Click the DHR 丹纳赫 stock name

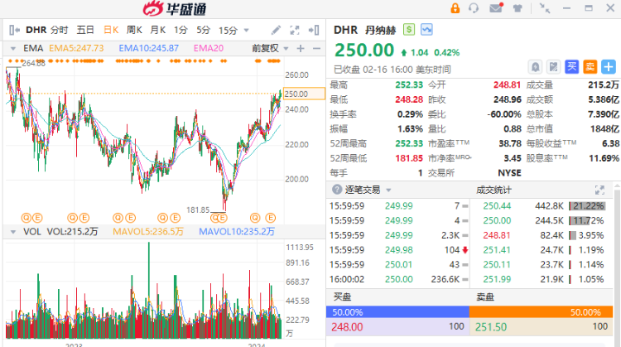364,30
